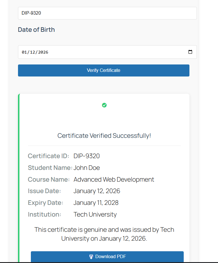This screenshot has height=263, width=218.
Task: Click the Certificate Verified Successfully heading
Action: click(104, 135)
